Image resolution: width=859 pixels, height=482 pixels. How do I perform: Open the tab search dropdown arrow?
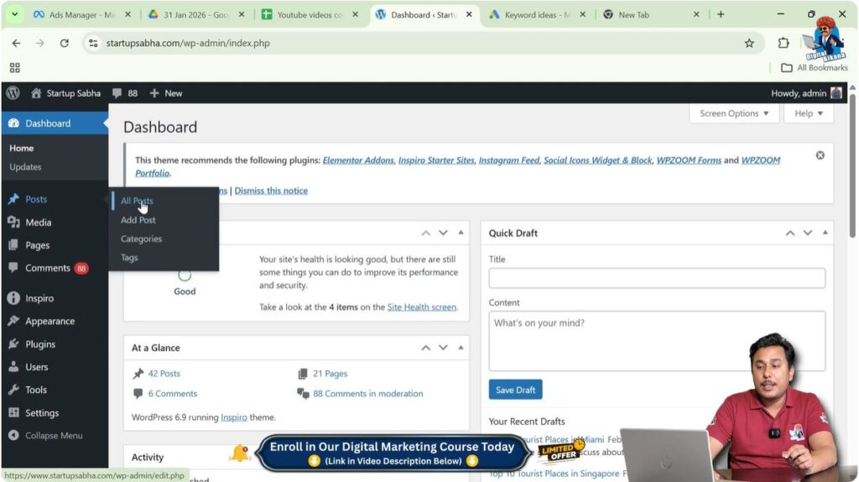tap(15, 14)
